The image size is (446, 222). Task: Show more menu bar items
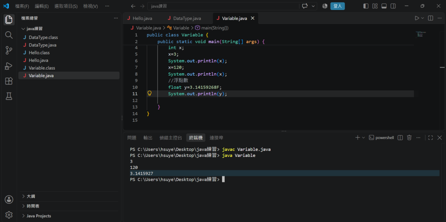click(x=107, y=6)
